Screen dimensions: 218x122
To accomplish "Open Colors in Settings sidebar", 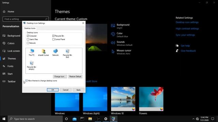I will [11, 43].
